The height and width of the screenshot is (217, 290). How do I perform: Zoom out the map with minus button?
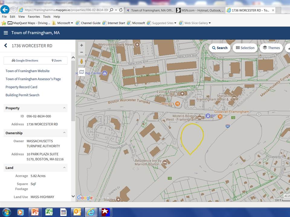click(82, 52)
